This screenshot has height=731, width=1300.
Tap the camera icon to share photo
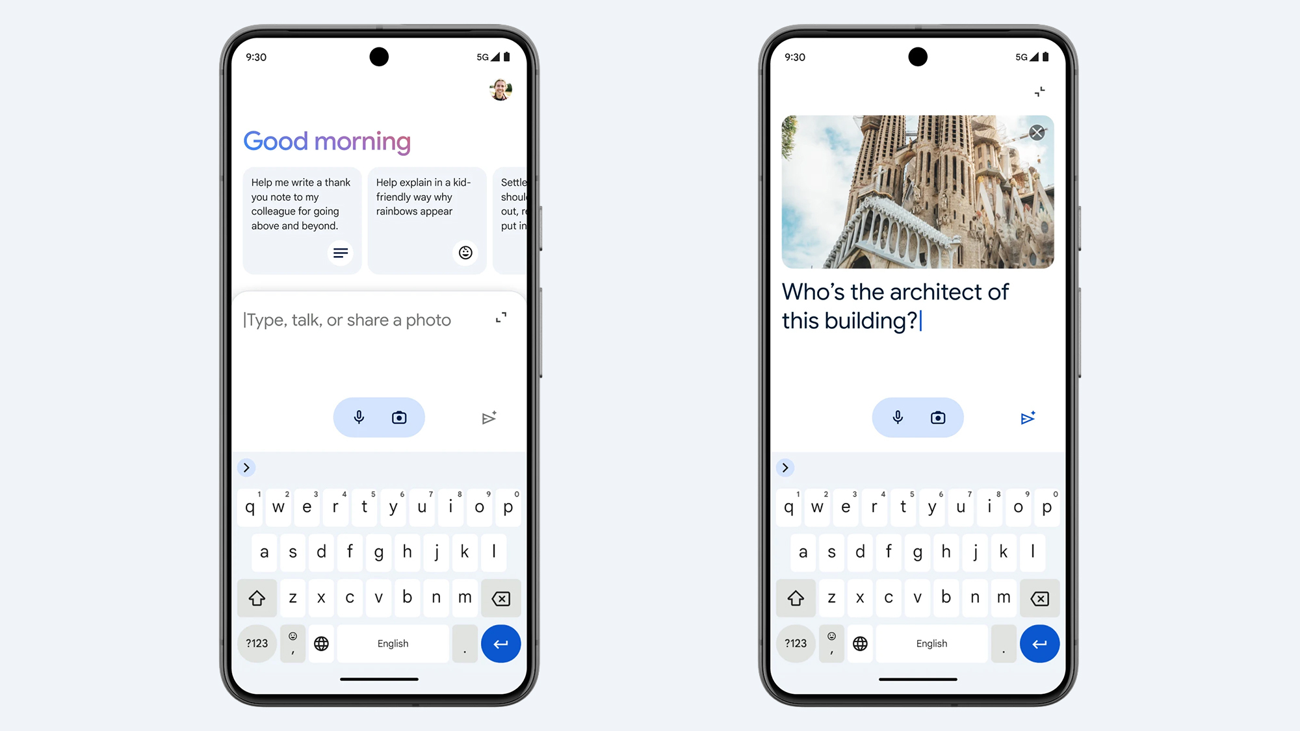tap(400, 418)
